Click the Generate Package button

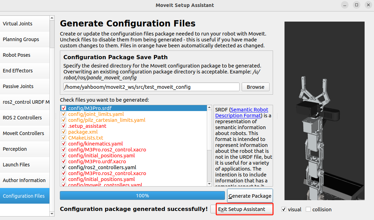(250, 196)
